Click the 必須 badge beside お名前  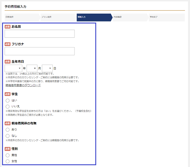point(7,27)
